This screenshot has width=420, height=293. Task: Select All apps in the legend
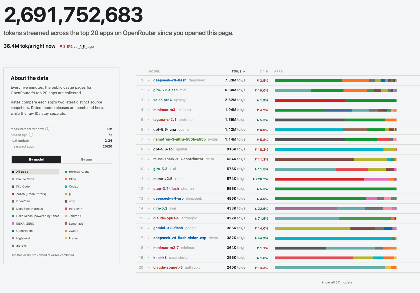pos(35,172)
